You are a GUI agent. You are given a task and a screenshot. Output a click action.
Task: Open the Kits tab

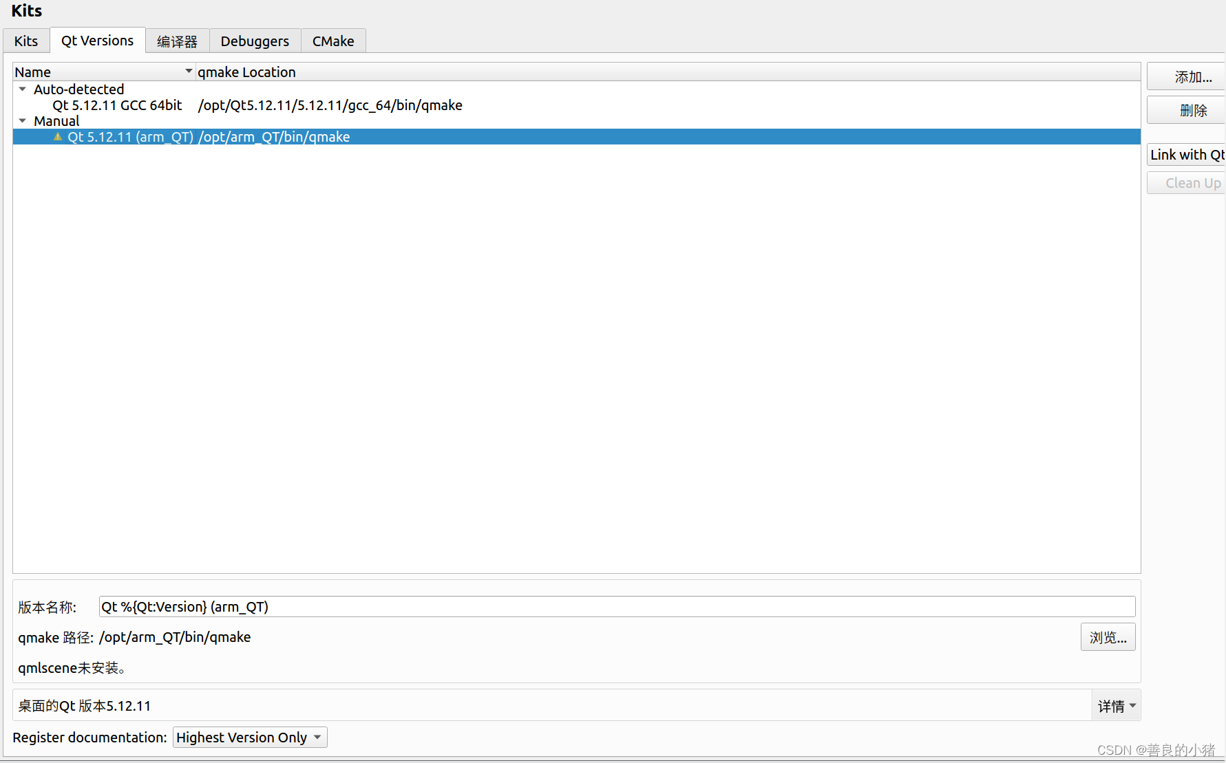pos(26,41)
